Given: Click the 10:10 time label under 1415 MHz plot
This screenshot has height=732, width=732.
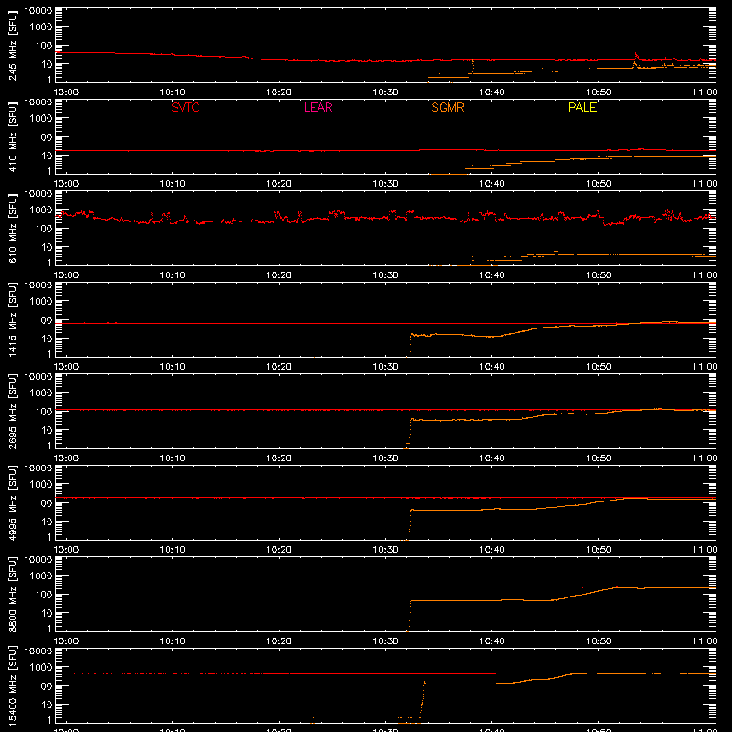Looking at the screenshot, I should tap(172, 367).
